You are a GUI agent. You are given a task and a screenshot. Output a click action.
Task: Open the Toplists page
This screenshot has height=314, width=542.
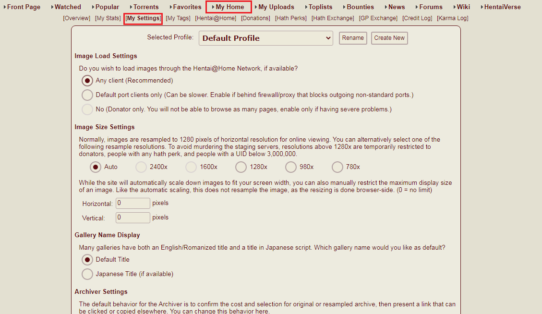coord(320,7)
